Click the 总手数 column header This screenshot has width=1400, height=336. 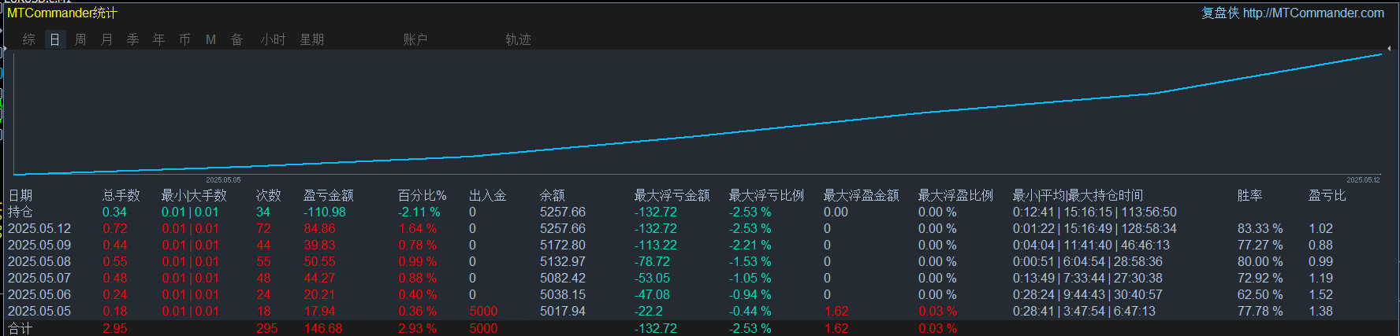[x=121, y=195]
